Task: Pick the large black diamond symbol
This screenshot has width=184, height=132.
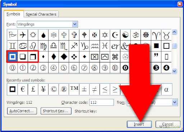Action: (64, 57)
